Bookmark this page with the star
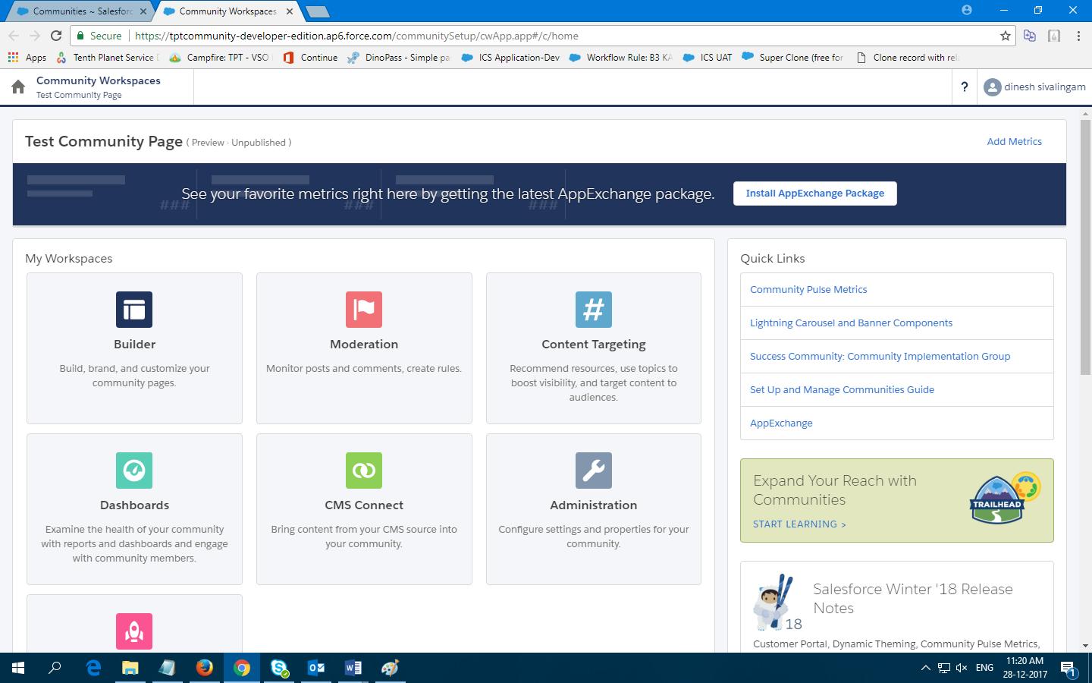This screenshot has width=1092, height=683. 1006,36
